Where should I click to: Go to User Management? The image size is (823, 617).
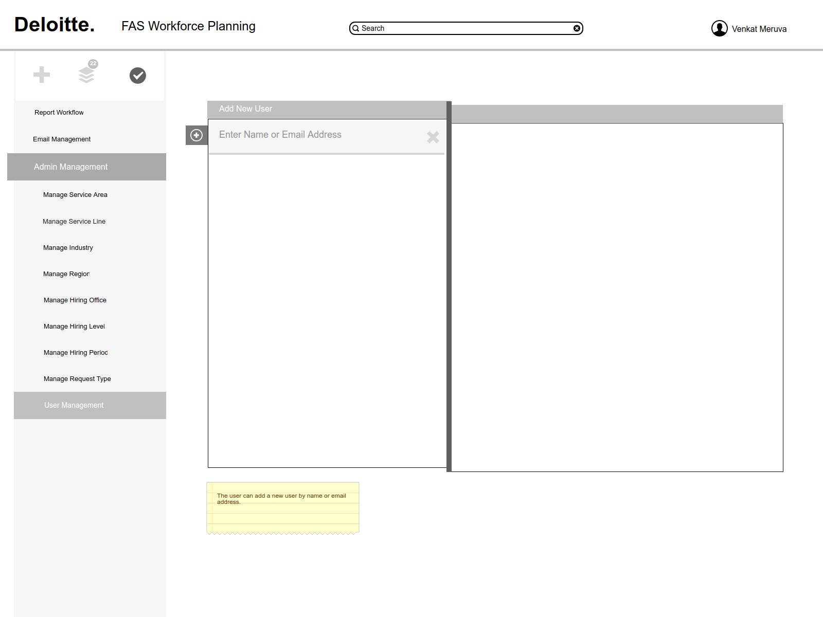[90, 405]
